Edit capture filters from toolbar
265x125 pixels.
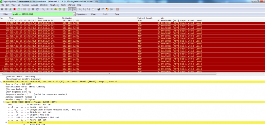tap(99, 9)
